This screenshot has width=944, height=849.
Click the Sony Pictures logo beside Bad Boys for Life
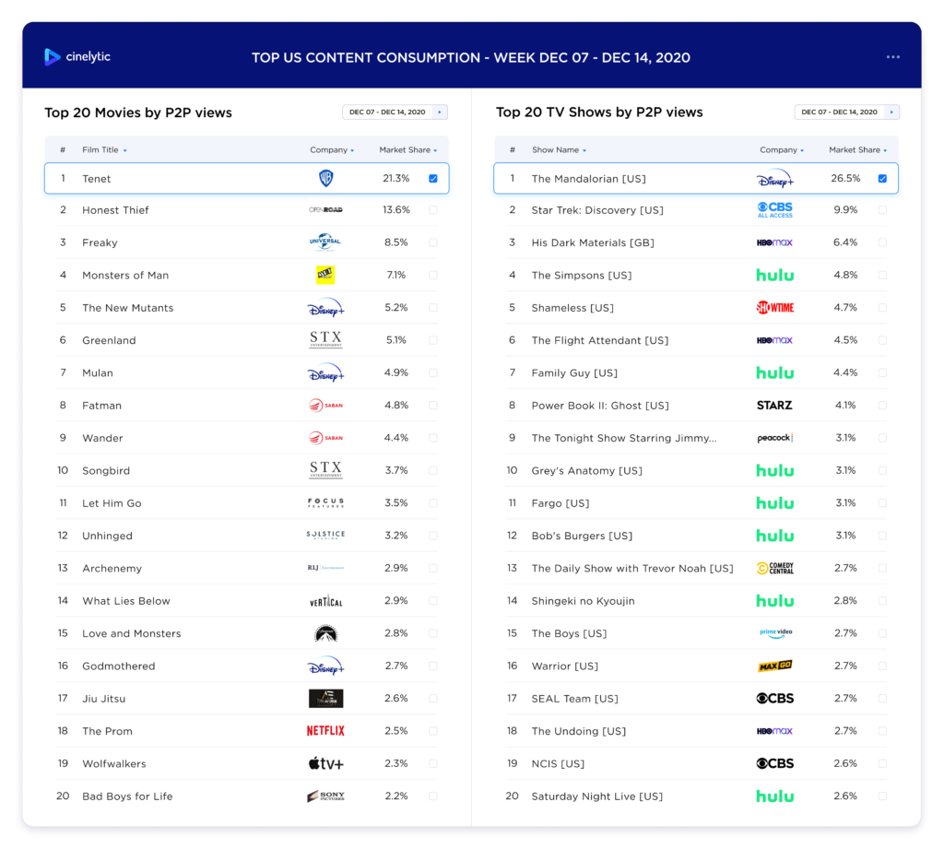point(325,796)
